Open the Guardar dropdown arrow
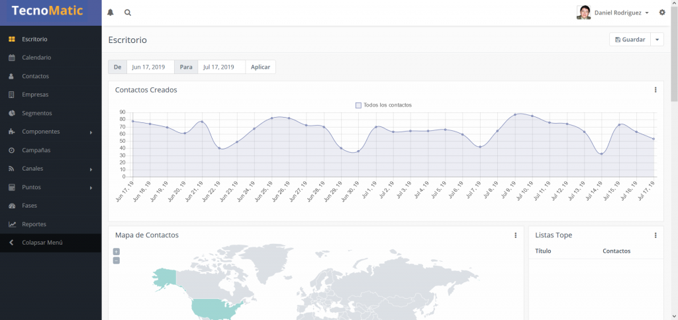 click(x=657, y=40)
